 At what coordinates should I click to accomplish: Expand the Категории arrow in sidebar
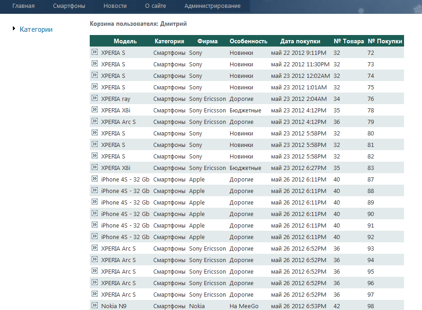(14, 29)
